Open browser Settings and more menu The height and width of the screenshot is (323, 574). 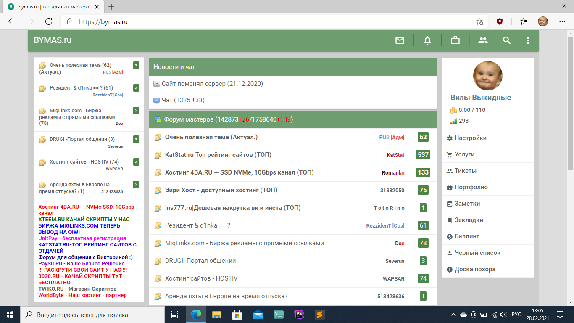tap(563, 21)
